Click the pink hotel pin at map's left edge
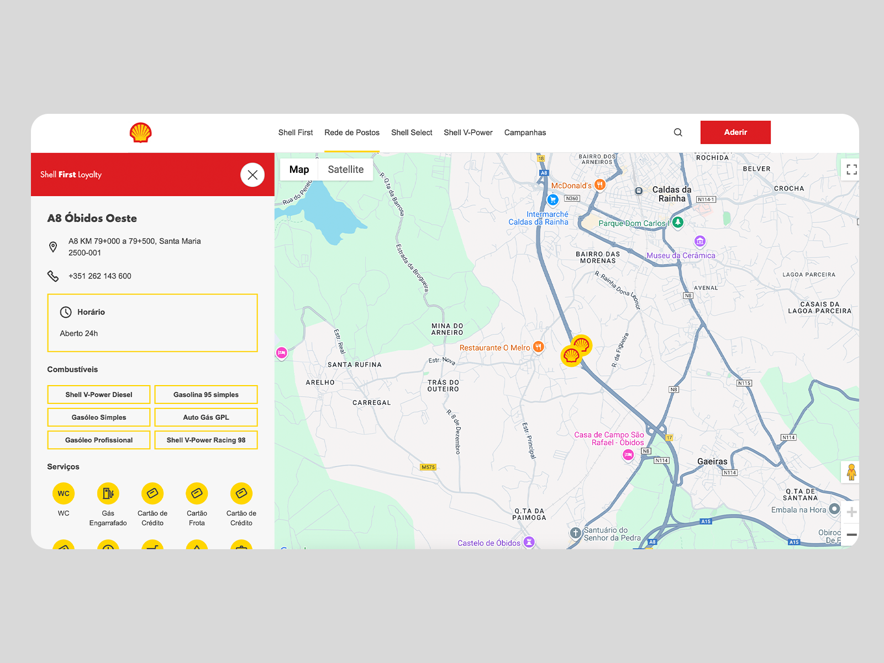This screenshot has height=663, width=884. [x=282, y=352]
